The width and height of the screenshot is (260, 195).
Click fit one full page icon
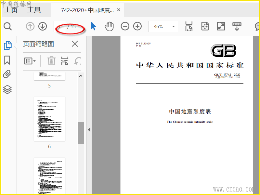[205, 26]
